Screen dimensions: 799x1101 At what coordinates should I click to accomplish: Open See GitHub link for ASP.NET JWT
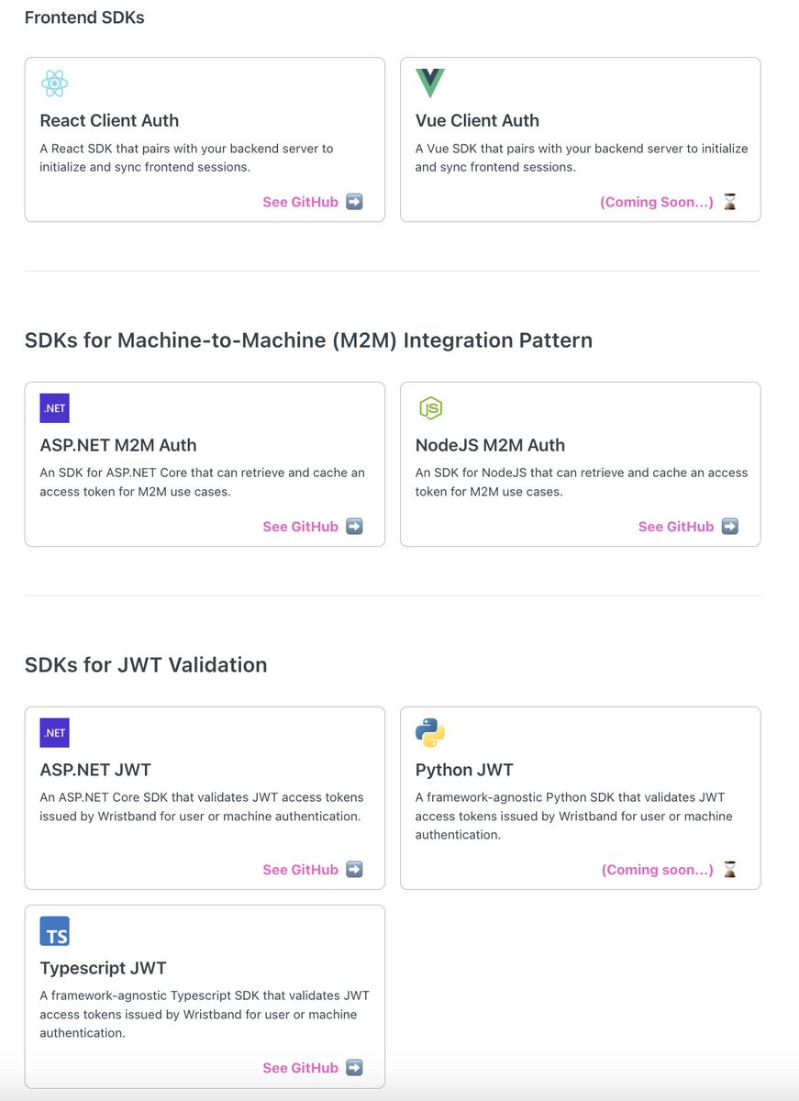tap(301, 870)
